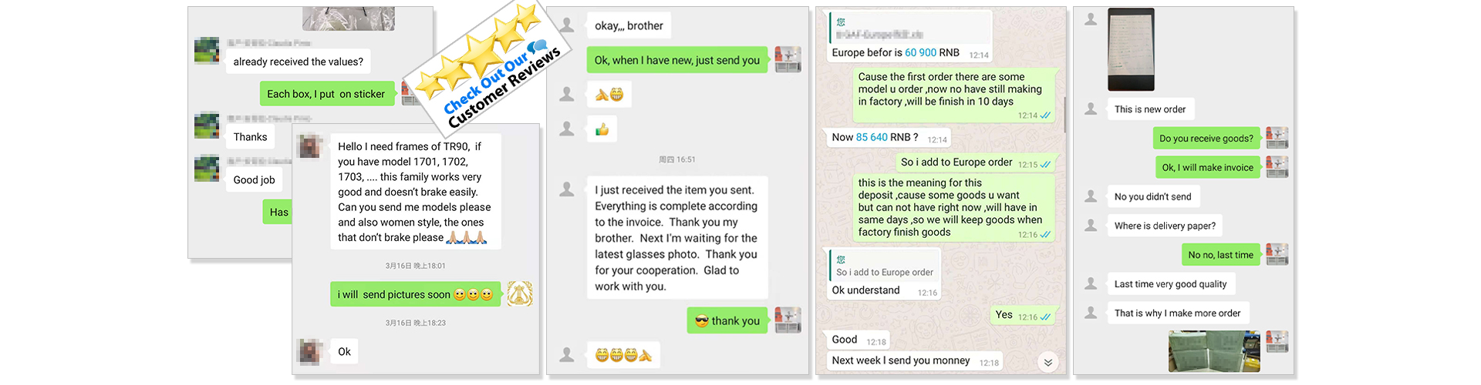This screenshot has height=385, width=1481.
Task: Open the blue '85 640' link
Action: pos(871,137)
